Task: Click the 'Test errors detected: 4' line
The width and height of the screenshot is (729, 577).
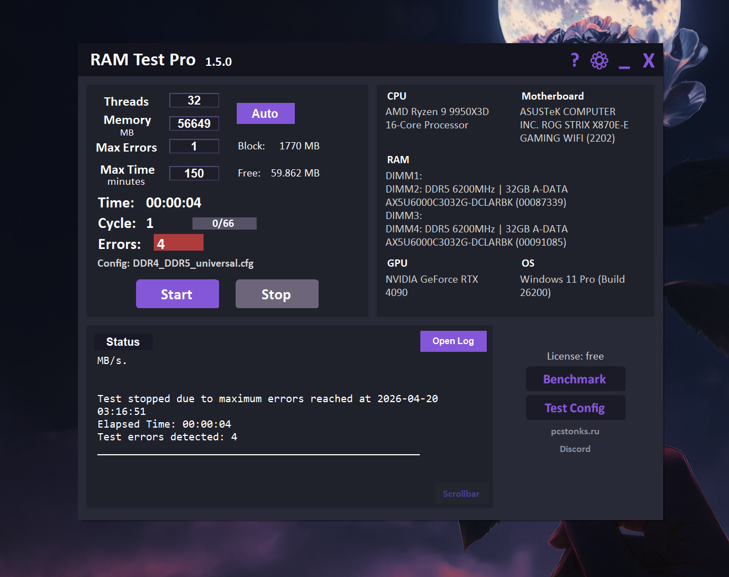Action: click(x=168, y=437)
